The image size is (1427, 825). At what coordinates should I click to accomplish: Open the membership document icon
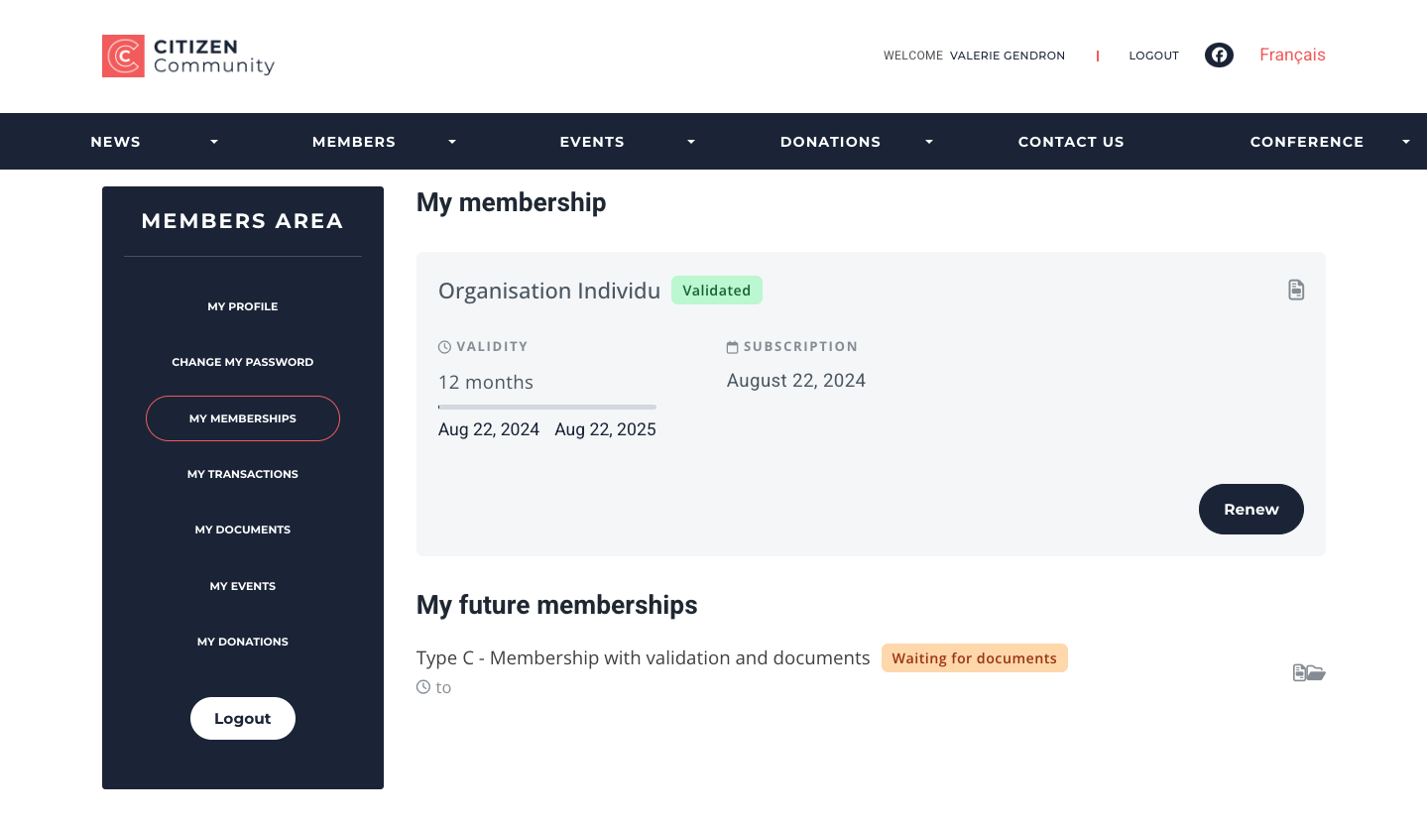(1296, 290)
